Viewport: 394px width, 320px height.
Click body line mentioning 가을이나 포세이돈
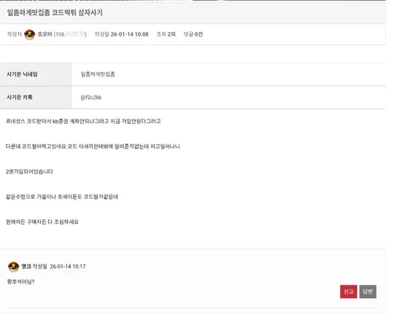pos(62,197)
